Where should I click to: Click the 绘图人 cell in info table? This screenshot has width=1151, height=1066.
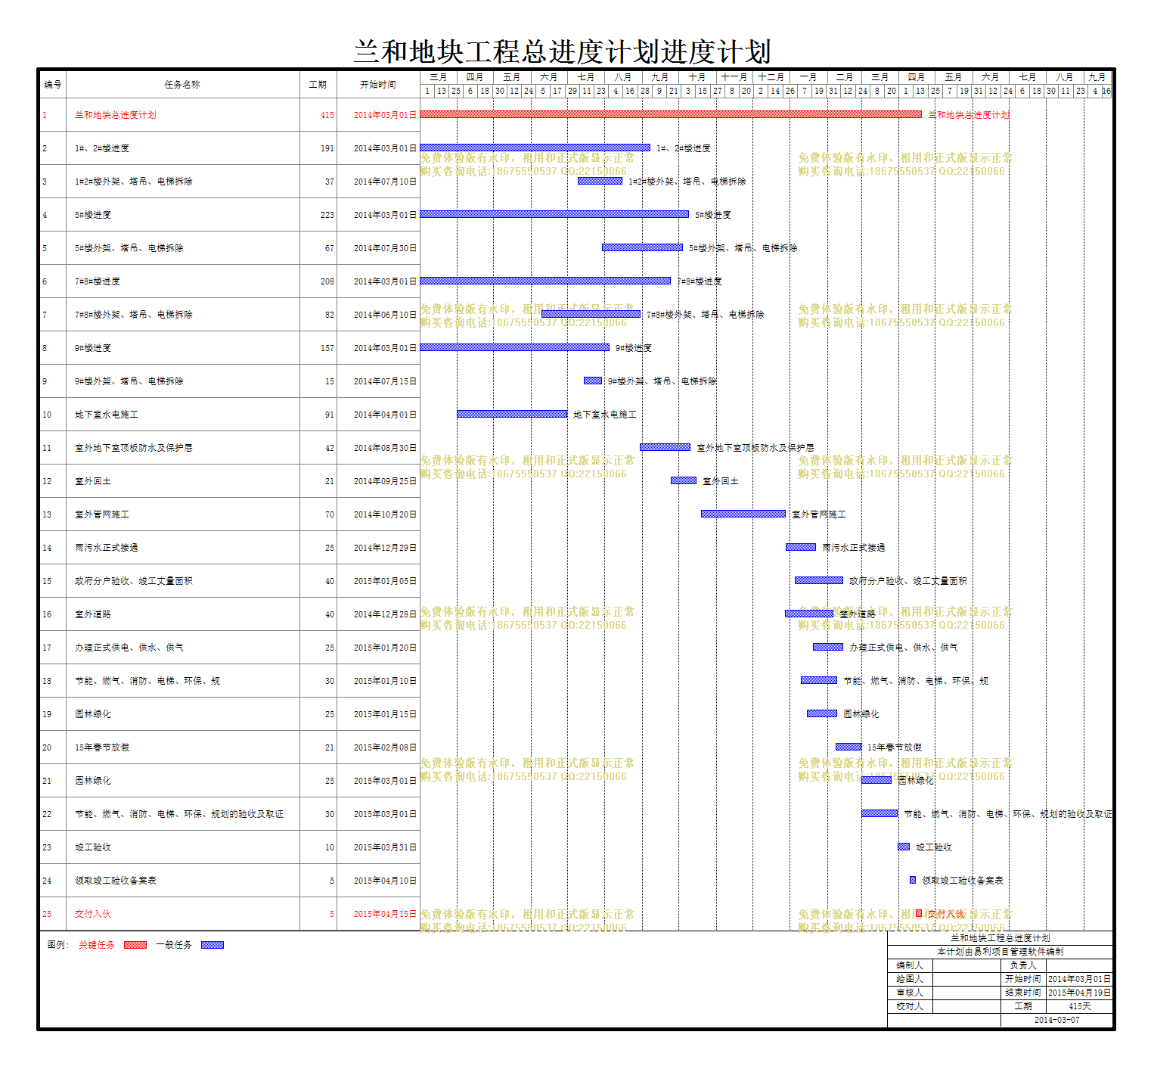tap(910, 979)
